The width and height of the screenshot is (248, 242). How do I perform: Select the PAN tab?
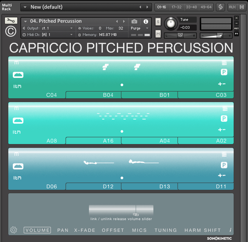coord(63,230)
